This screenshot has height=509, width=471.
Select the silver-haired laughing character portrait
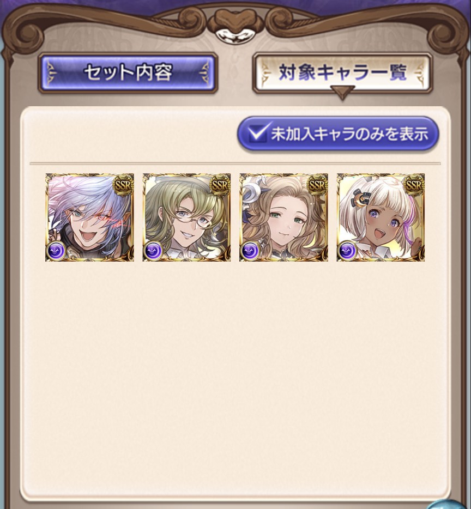click(x=89, y=217)
